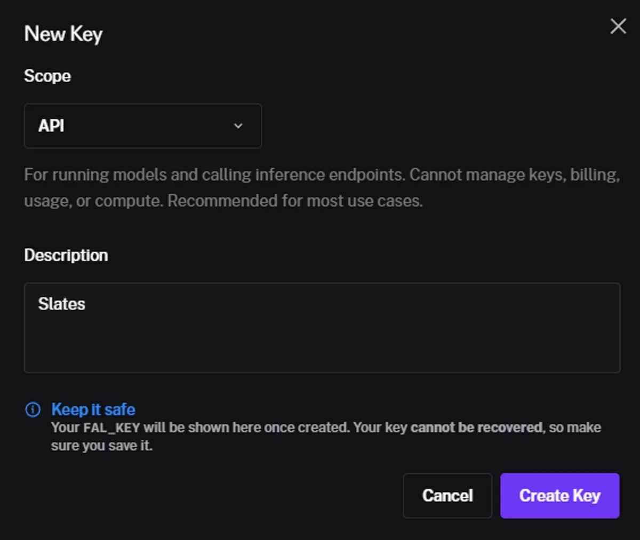The height and width of the screenshot is (540, 640).
Task: Close the New Key dialog
Action: pyautogui.click(x=618, y=26)
